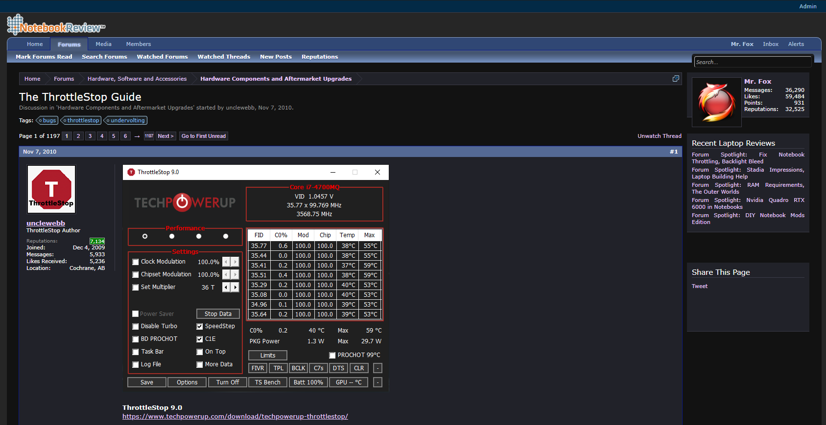Screen dimensions: 826x425
Task: Click the ThrottleStop window title icon
Action: [131, 172]
